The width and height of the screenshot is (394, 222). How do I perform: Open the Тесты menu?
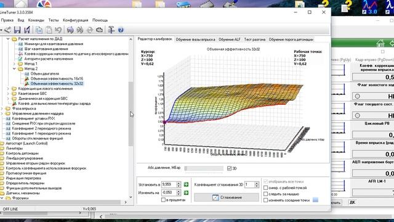pyautogui.click(x=54, y=20)
